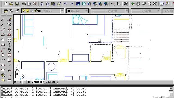This screenshot has height=98, width=174.
Task: Cut selection with scissors icon
Action: tap(42, 4)
